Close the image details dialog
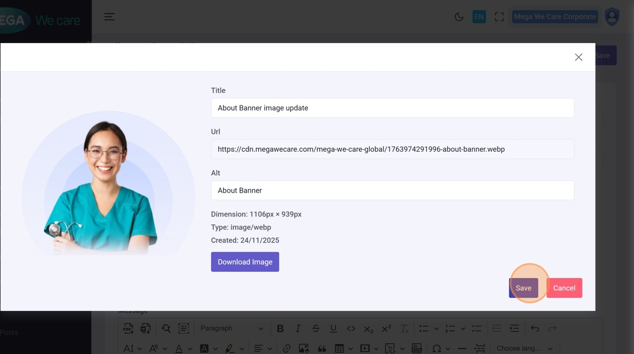The image size is (634, 354). 578,57
